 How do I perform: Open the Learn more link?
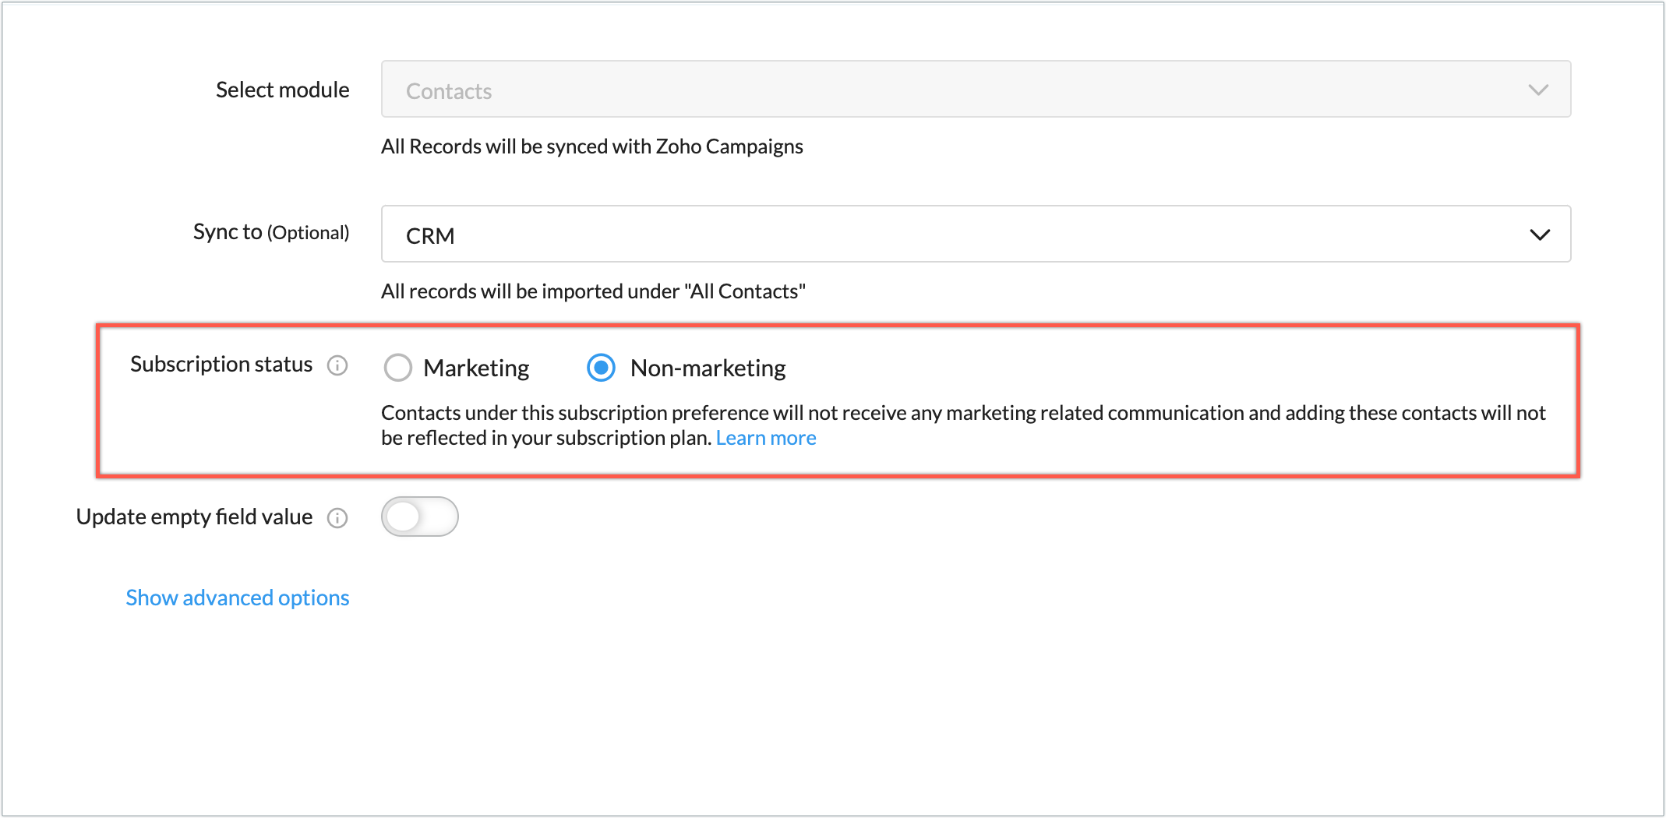click(766, 439)
